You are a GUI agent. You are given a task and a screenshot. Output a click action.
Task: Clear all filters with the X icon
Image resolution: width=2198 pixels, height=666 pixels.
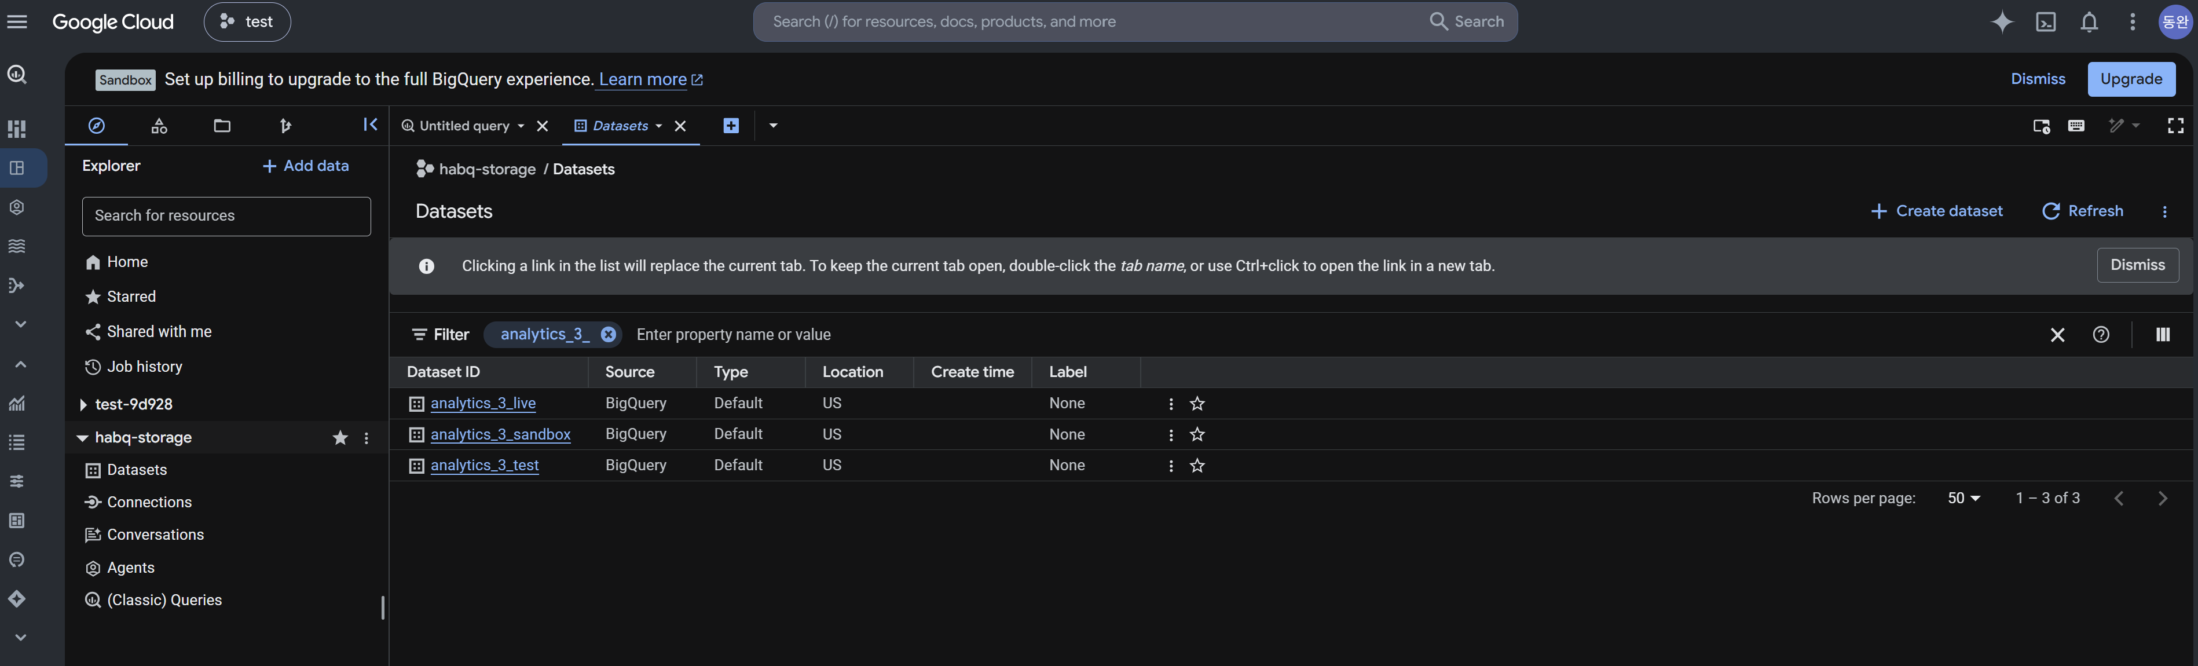[x=2057, y=335]
